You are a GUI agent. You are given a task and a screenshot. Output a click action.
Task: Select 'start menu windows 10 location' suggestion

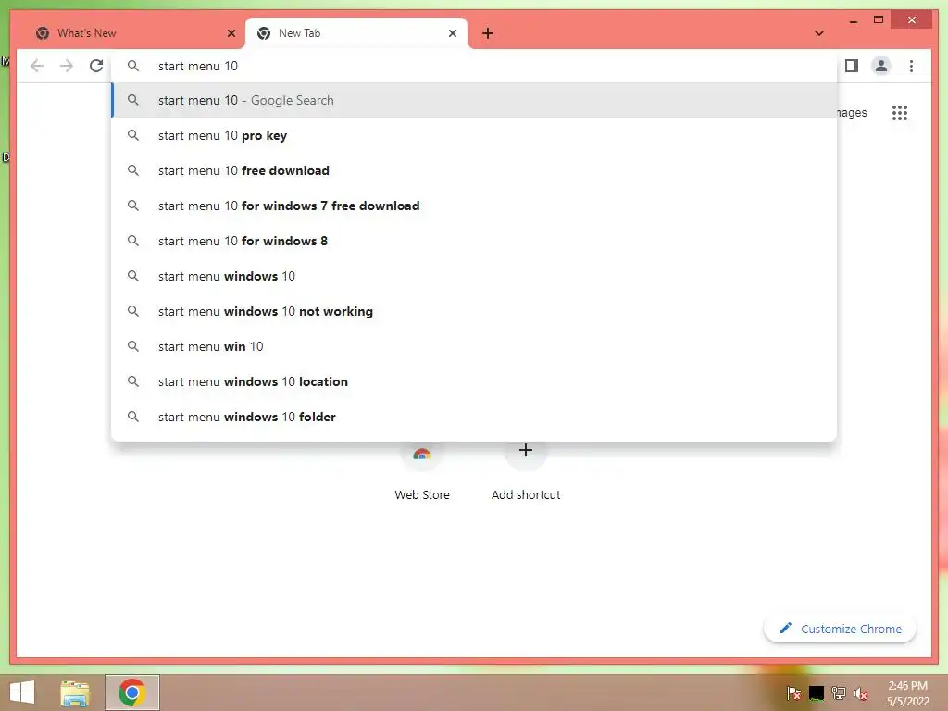tap(475, 381)
